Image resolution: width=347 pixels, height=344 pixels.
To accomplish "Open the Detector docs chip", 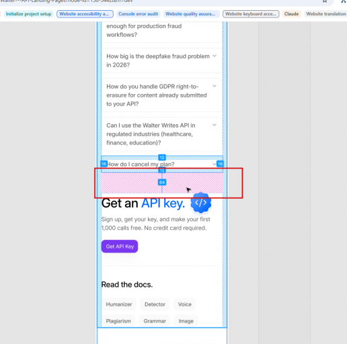I will tap(155, 304).
